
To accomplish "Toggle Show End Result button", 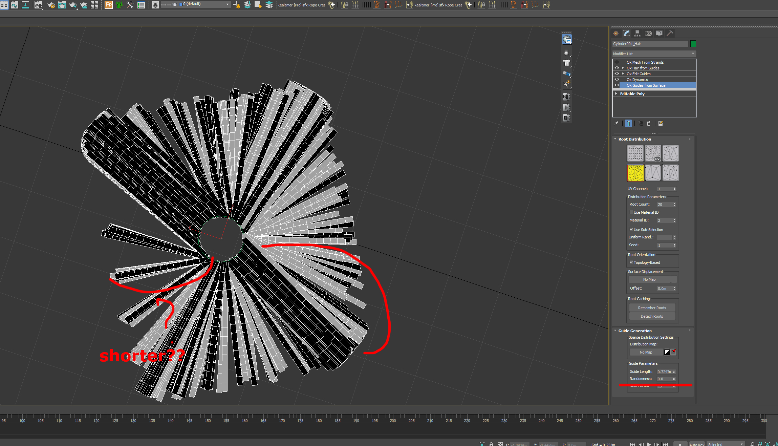I will pos(628,123).
